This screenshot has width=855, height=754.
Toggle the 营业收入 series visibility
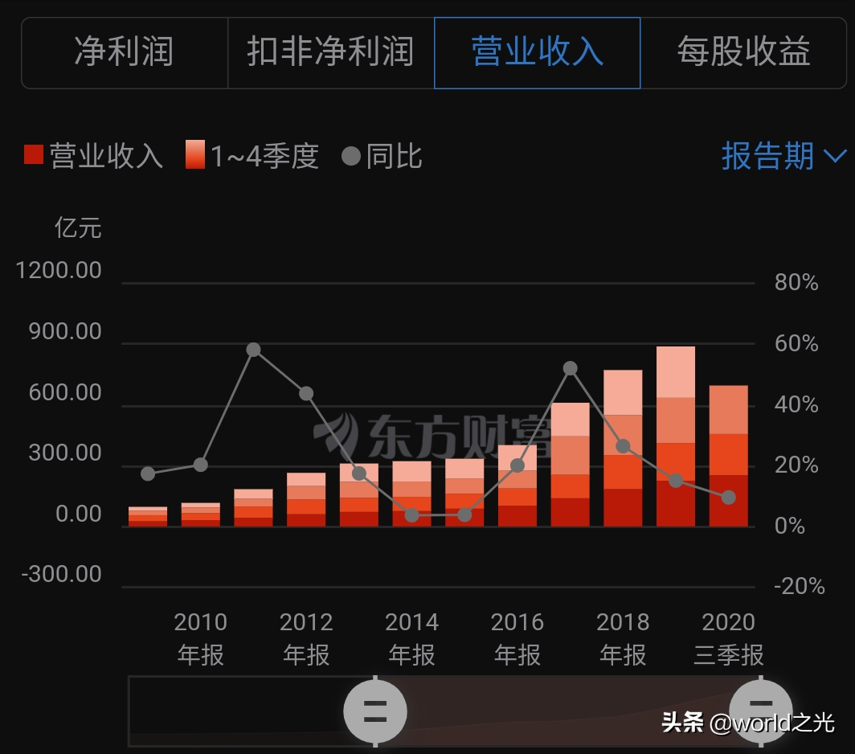pos(88,156)
